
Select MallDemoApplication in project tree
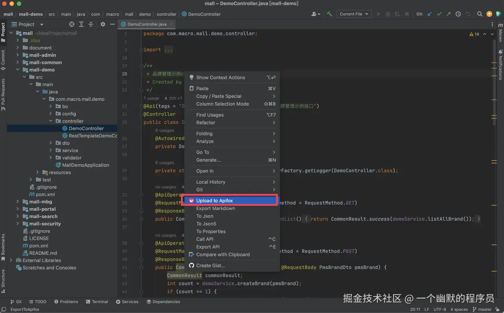click(x=82, y=165)
